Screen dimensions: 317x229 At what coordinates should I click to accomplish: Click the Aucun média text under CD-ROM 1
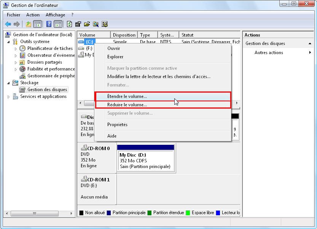[x=94, y=197]
